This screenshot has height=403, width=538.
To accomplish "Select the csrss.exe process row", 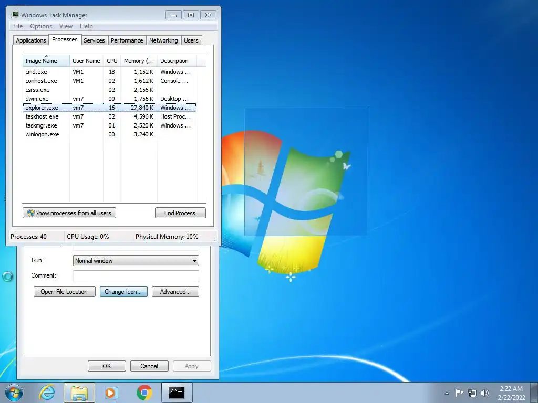I will tap(109, 90).
